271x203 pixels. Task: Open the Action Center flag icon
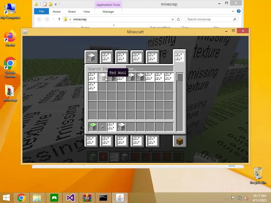tap(233, 198)
